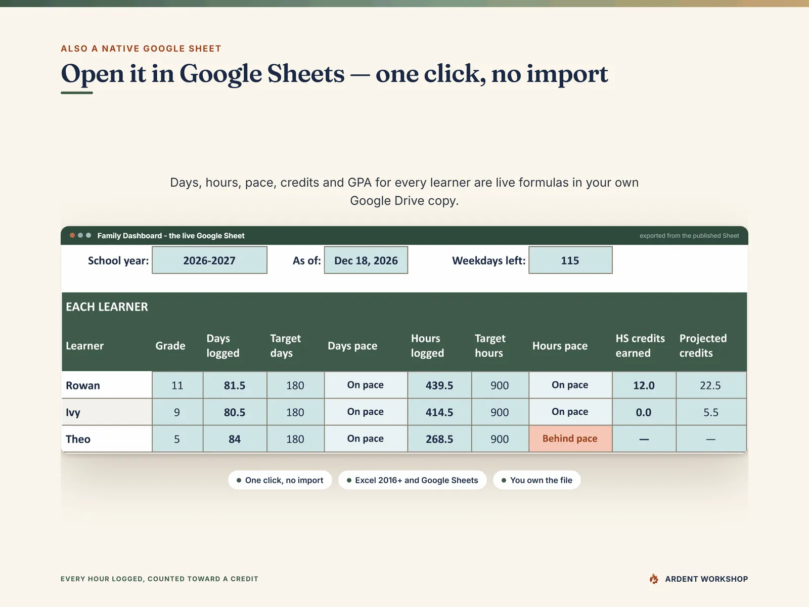Click the 'Hours logged' column header
The height and width of the screenshot is (607, 809).
(x=428, y=346)
